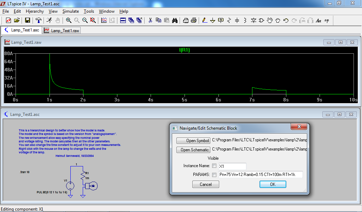Screen dimensions: 362x212
Task: Click the Open Symbol button
Action: (193, 141)
